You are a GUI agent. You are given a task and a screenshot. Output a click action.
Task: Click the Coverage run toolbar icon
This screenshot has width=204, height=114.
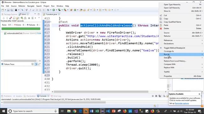click(x=59, y=10)
